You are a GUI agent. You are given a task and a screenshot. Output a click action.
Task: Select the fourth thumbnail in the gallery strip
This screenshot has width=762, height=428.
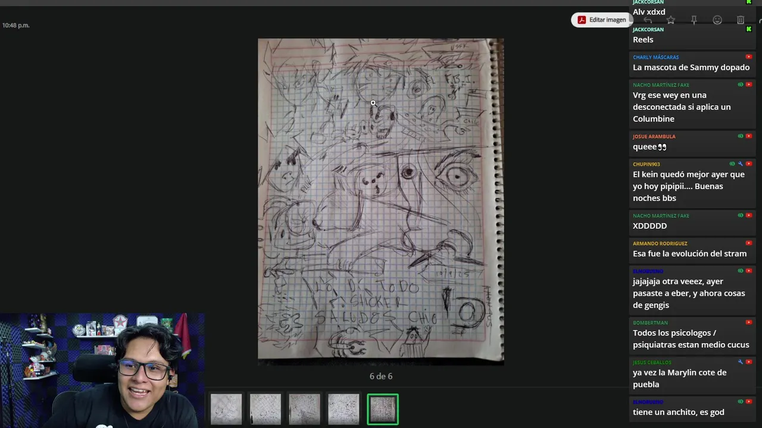click(x=343, y=409)
